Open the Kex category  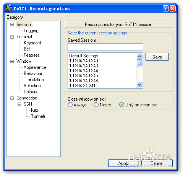point(34,110)
